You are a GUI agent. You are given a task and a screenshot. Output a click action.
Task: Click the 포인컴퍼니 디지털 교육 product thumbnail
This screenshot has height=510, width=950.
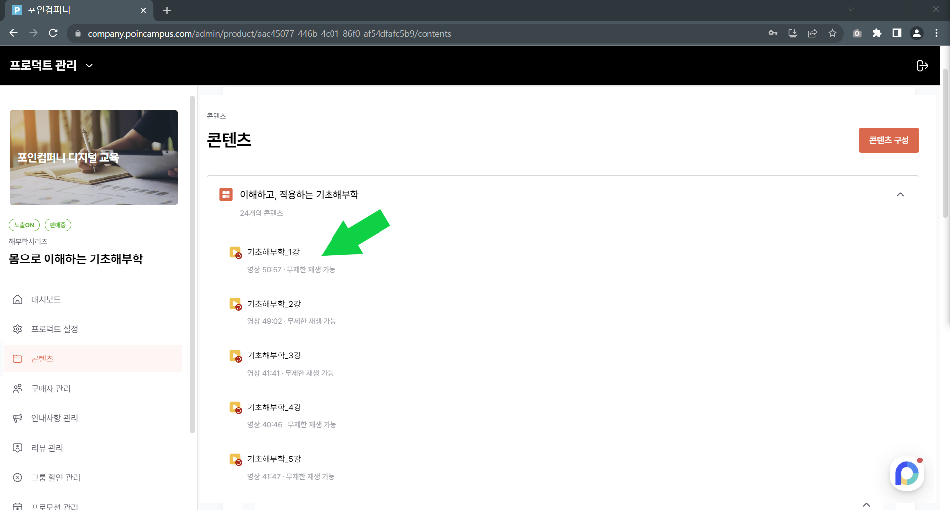click(x=94, y=157)
